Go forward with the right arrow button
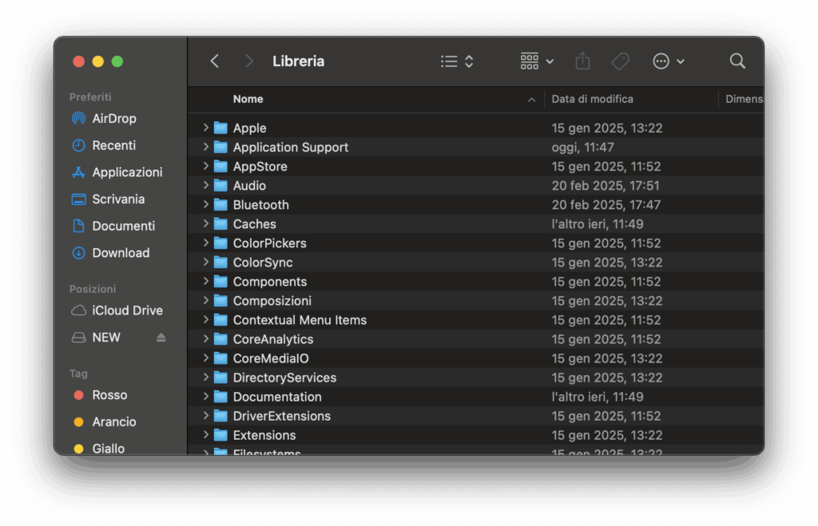Viewport: 818px width, 526px height. click(249, 61)
